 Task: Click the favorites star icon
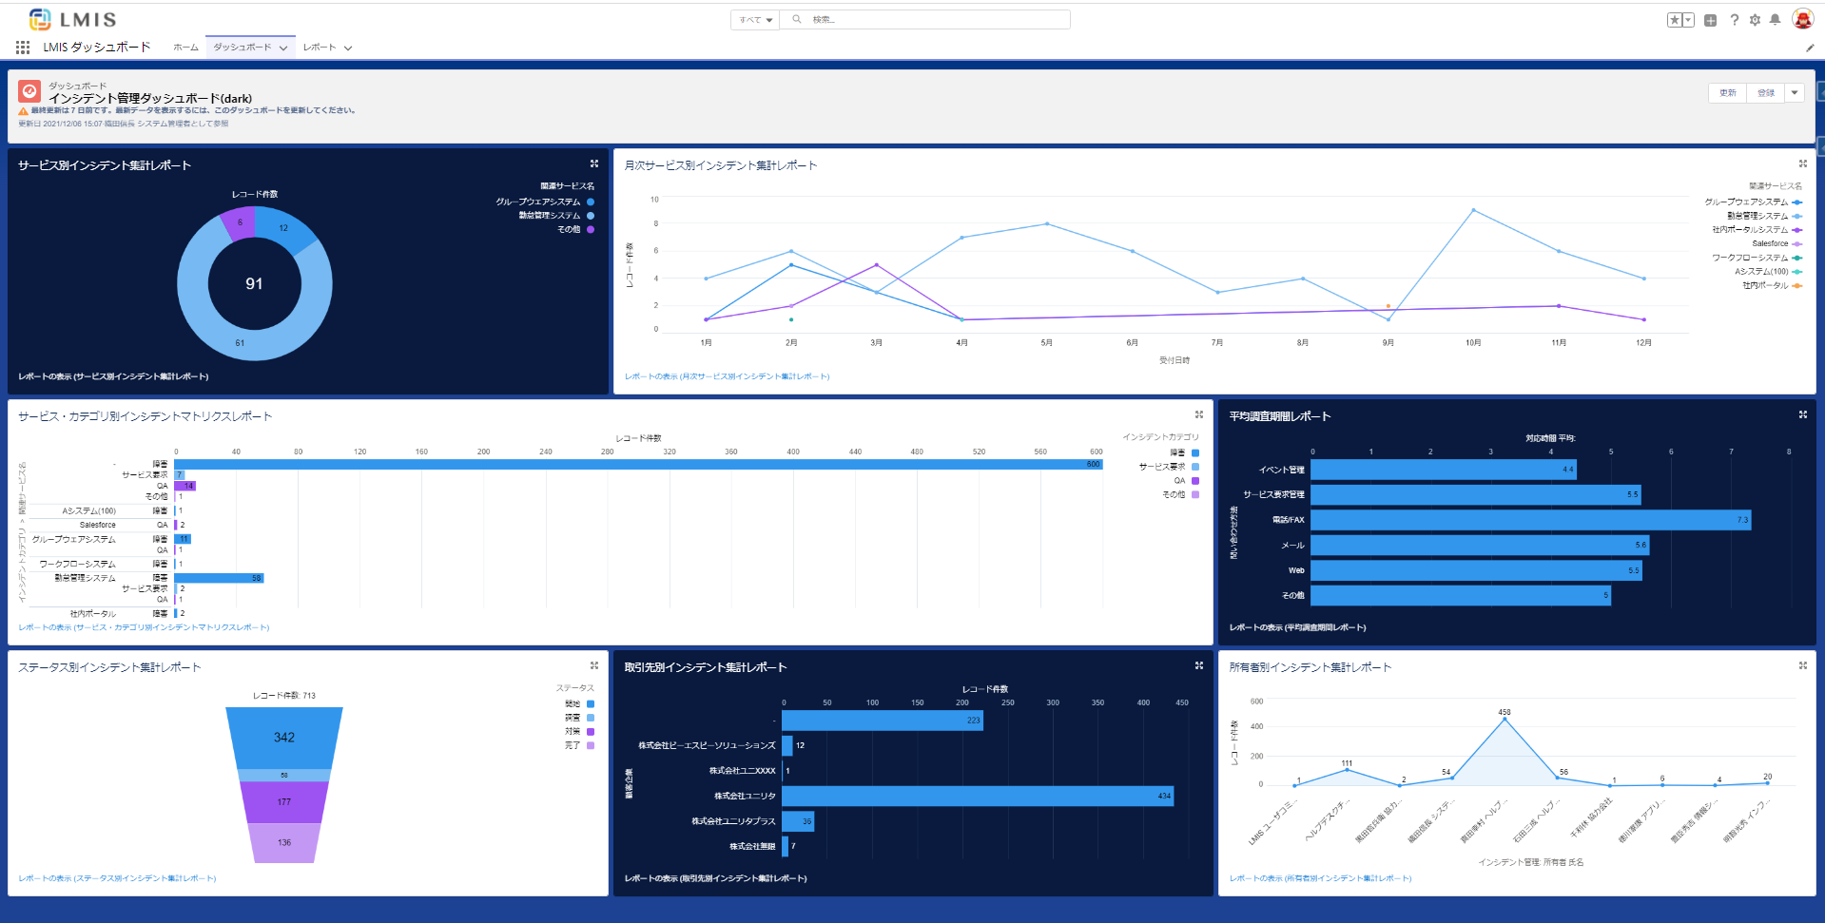(1675, 20)
